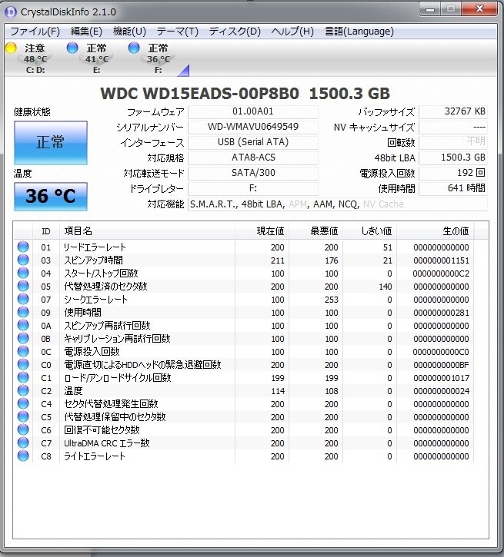504x557 pixels.
Task: Select the スピンアップ時間 row
Action: pyautogui.click(x=244, y=260)
